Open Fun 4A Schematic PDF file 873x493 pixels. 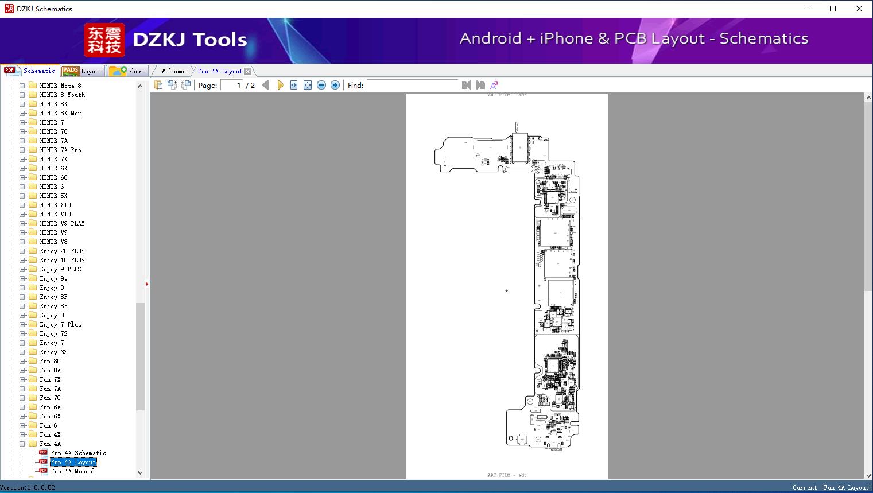coord(78,453)
